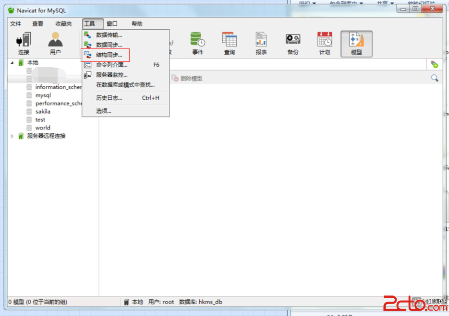Screen dimensions: 449x316
Task: Open the 帮助 menu
Action: coord(137,23)
